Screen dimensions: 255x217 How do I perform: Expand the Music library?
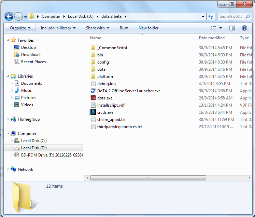[x=12, y=90]
